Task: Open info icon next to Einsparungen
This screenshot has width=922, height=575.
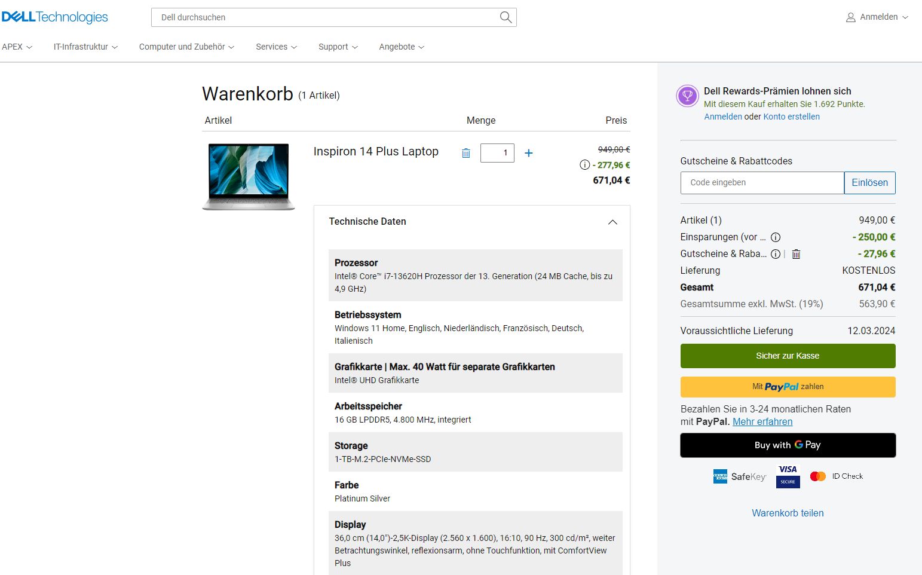Action: pos(776,237)
